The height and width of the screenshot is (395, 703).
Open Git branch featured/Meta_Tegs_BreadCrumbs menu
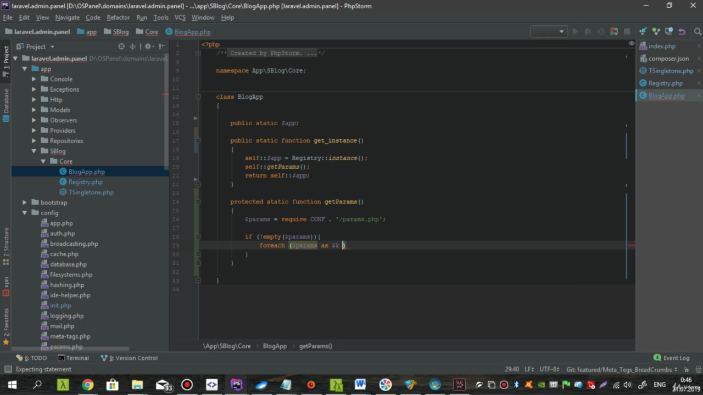click(622, 369)
